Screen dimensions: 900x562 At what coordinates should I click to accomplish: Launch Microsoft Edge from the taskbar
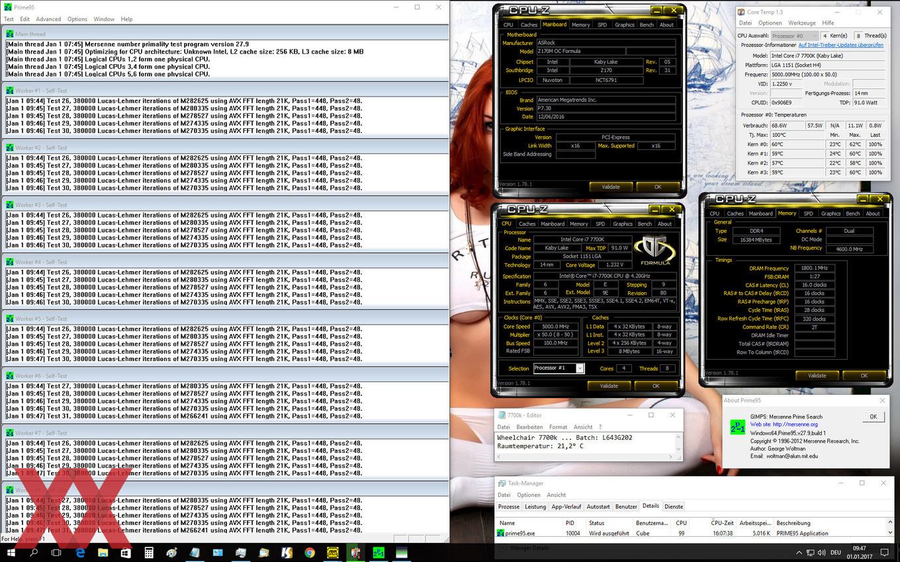[x=80, y=553]
